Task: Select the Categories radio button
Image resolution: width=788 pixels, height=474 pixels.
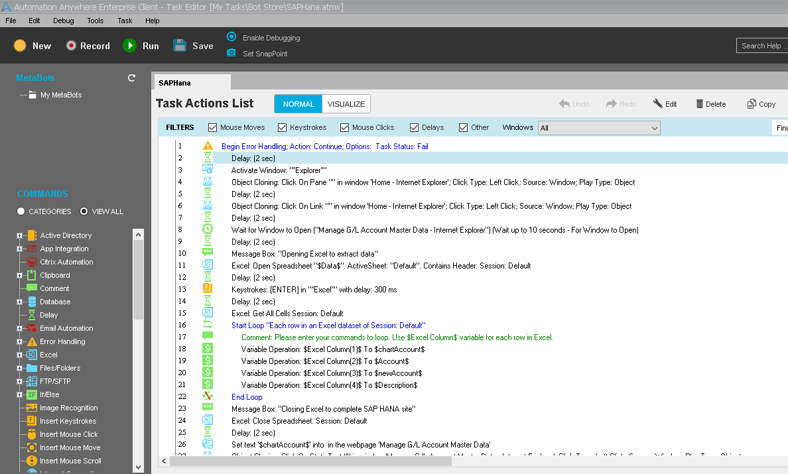Action: click(21, 211)
